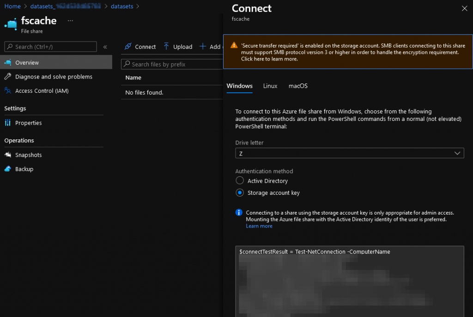473x317 pixels.
Task: Click the Properties bars icon
Action: 8,123
